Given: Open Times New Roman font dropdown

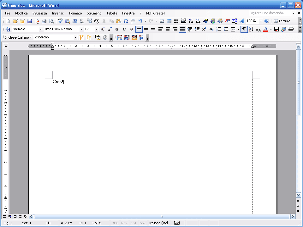Looking at the screenshot, I should coord(81,29).
